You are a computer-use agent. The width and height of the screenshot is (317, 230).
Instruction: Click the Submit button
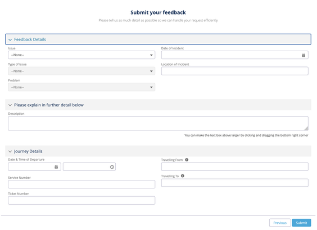301,223
